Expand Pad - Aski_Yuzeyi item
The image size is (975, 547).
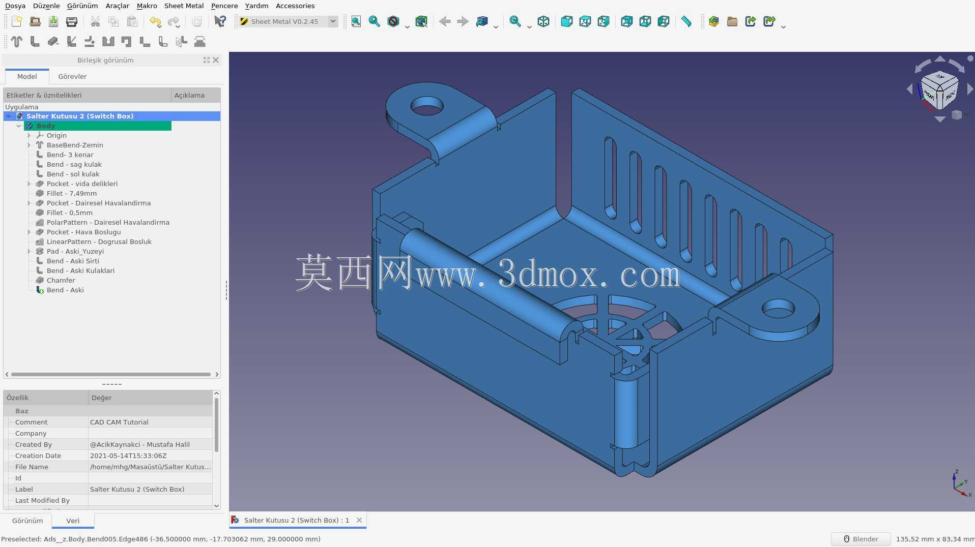pos(29,252)
